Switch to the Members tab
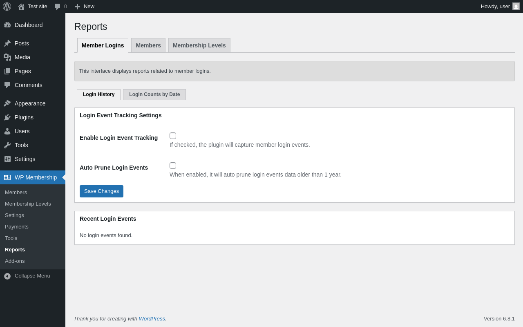This screenshot has height=327, width=523. pos(148,45)
